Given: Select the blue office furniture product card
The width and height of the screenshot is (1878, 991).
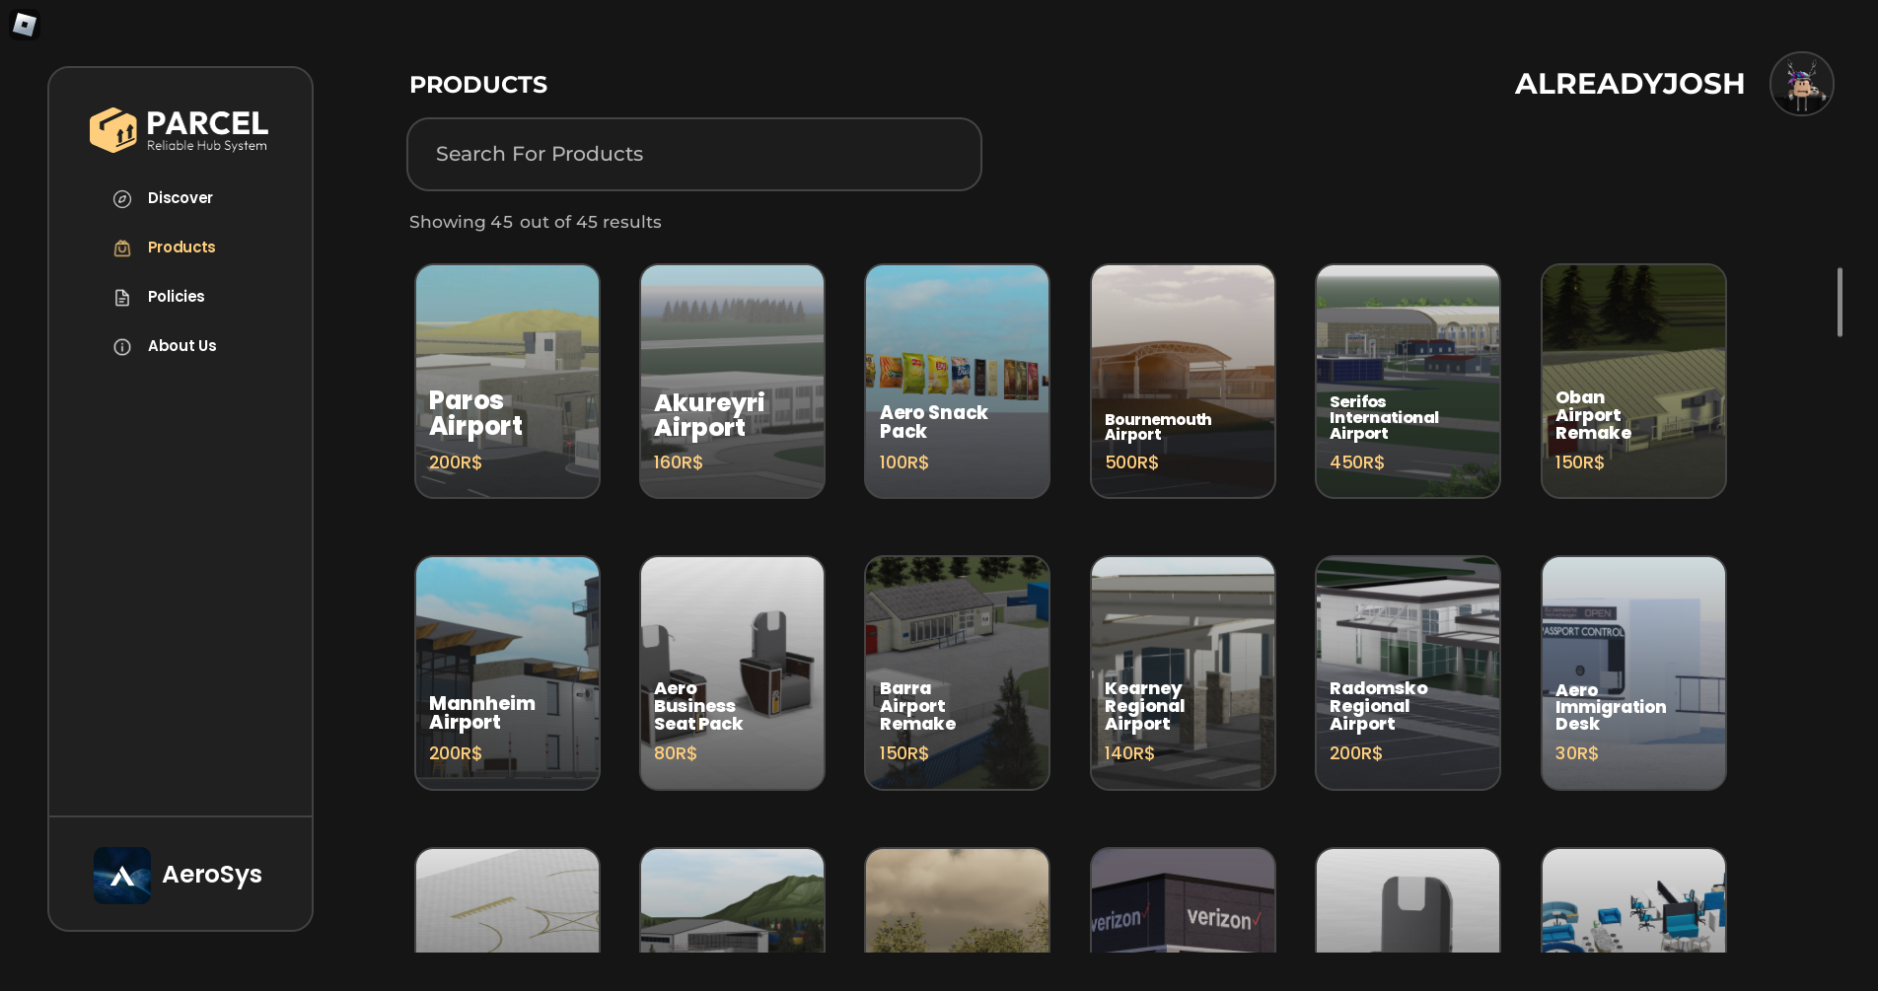Looking at the screenshot, I should [1633, 900].
